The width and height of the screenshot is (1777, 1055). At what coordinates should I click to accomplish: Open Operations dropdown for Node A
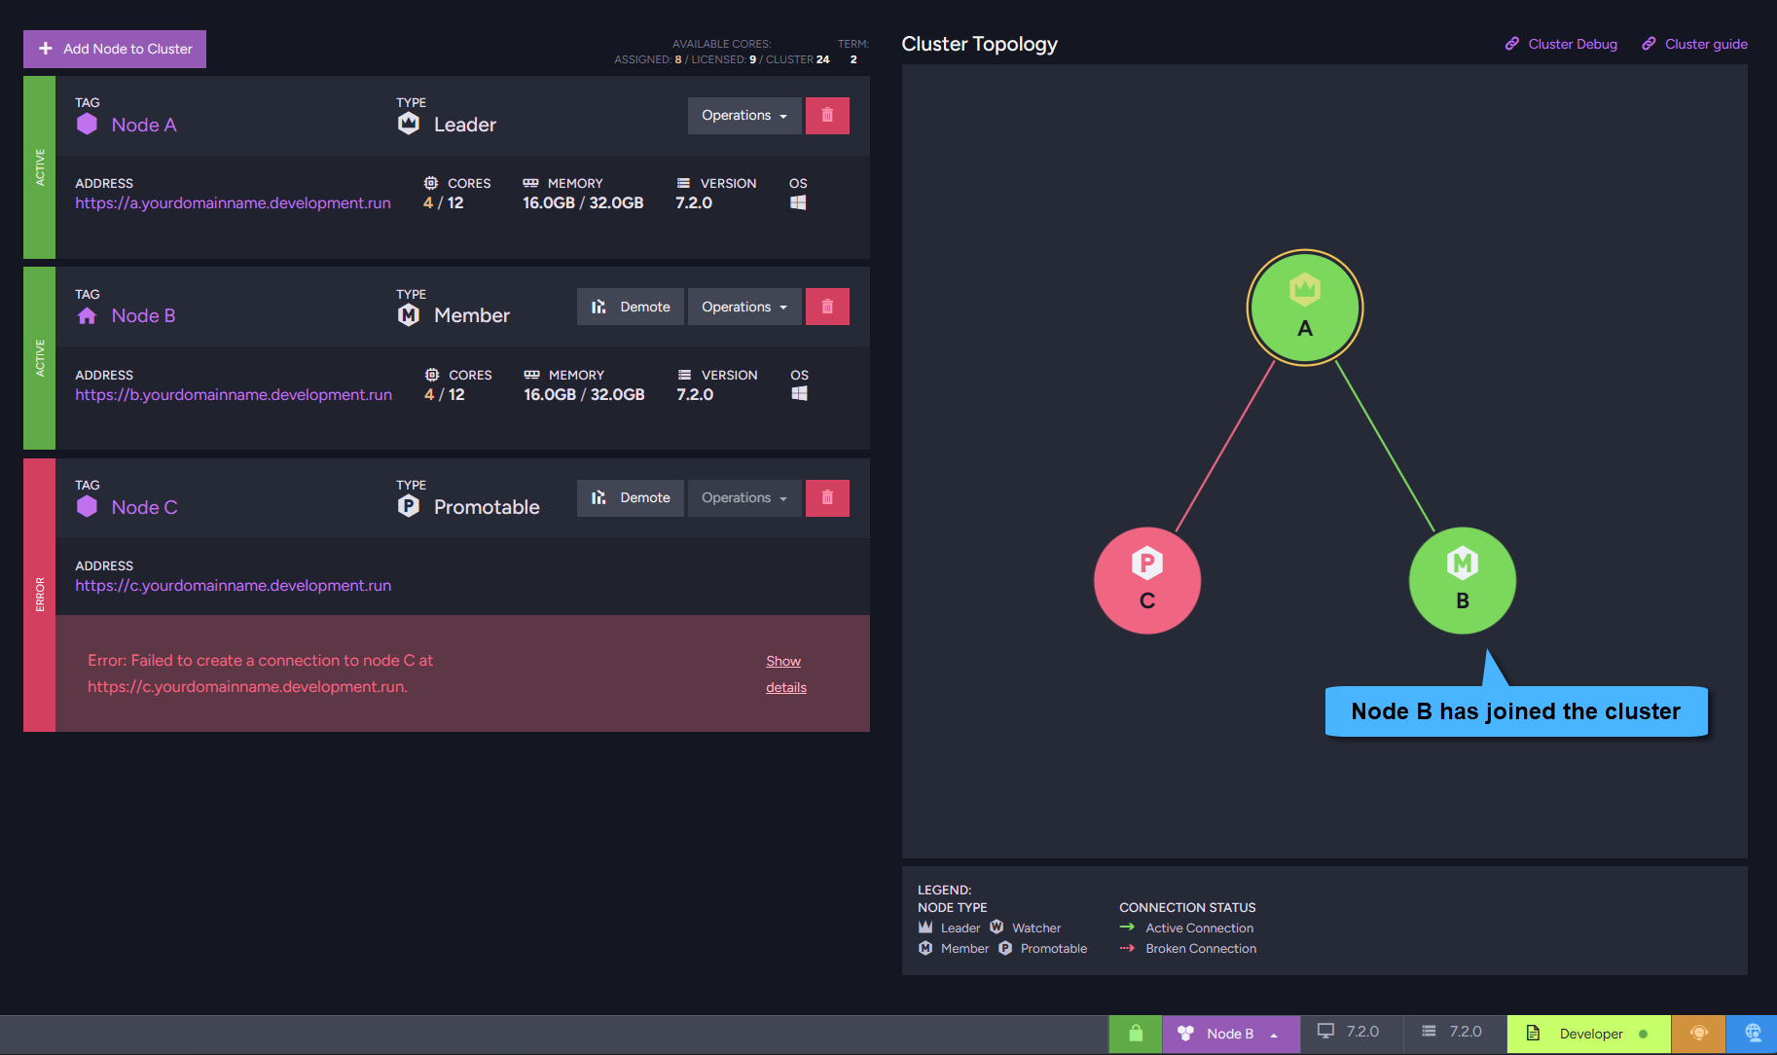click(x=744, y=116)
